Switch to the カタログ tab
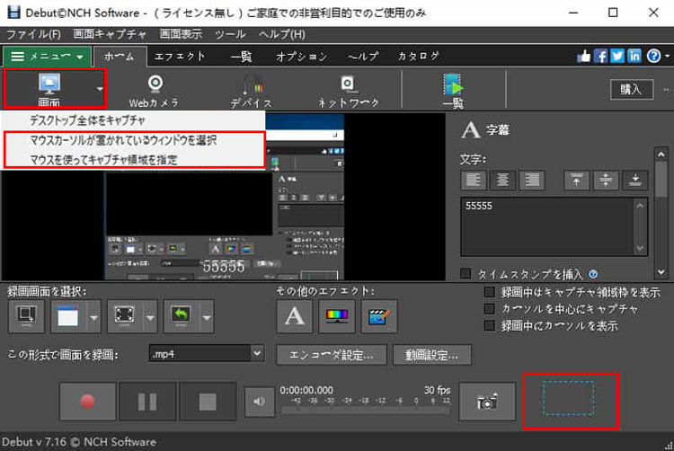The image size is (674, 451). pos(418,57)
